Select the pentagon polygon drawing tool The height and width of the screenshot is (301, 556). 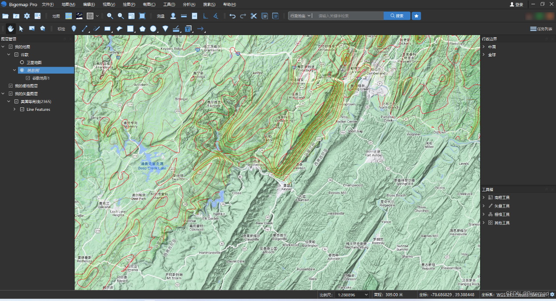point(143,29)
